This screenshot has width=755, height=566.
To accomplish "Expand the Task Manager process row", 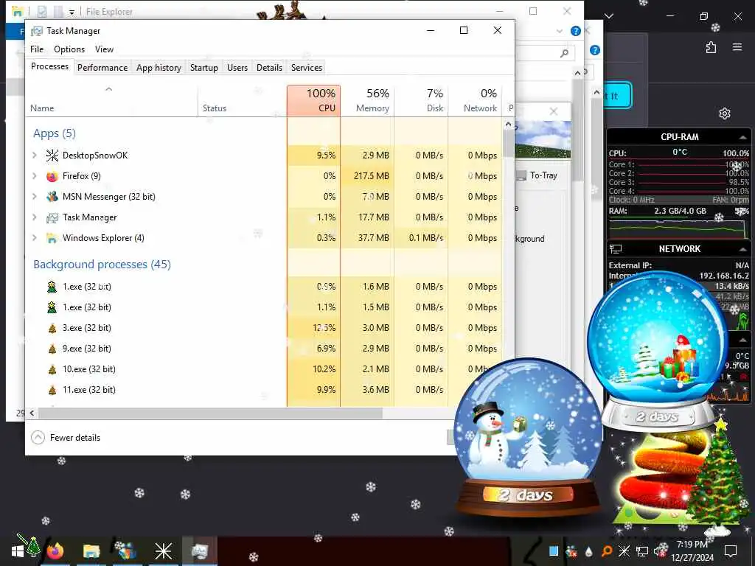I will point(34,217).
